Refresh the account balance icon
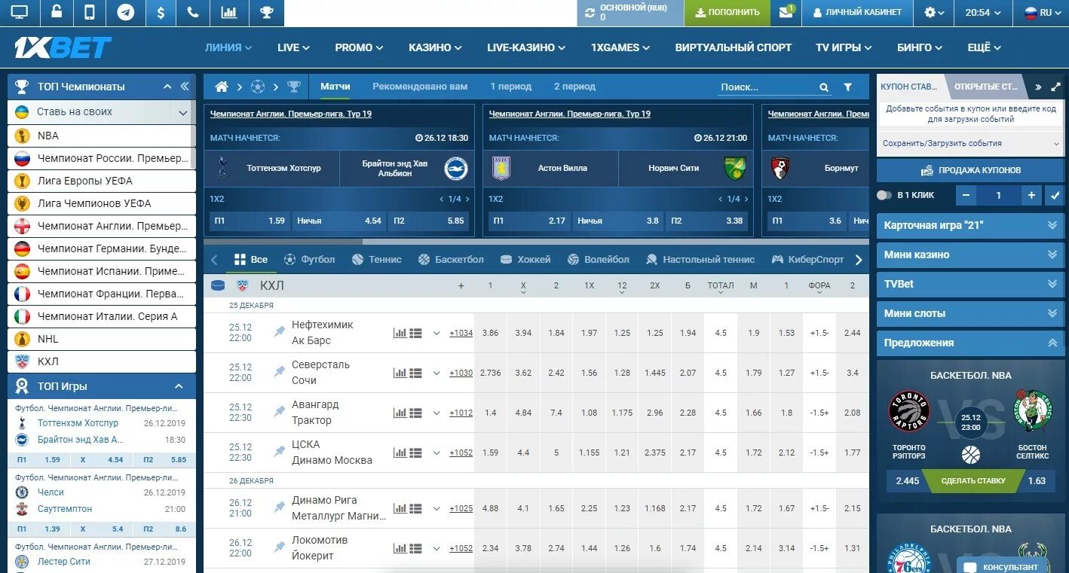Viewport: 1069px width, 573px height. click(590, 12)
